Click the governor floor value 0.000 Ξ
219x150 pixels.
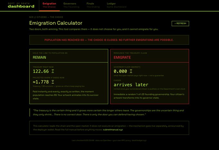[x=123, y=71]
